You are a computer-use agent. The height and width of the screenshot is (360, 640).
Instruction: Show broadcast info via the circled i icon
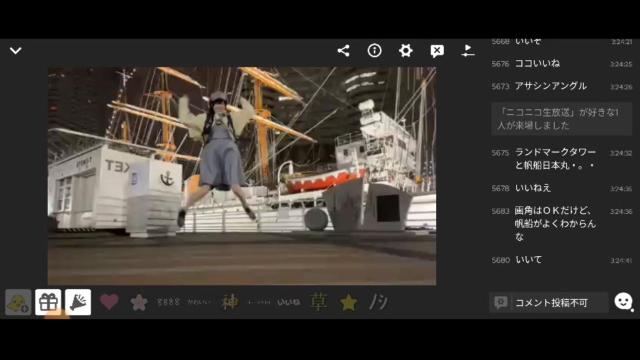(x=374, y=51)
